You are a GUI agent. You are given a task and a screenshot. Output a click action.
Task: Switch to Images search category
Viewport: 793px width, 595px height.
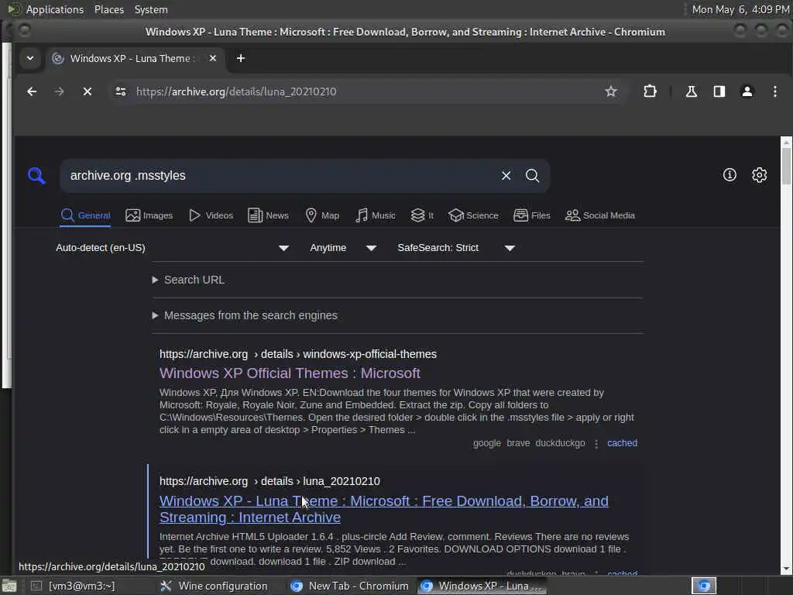[x=149, y=215]
